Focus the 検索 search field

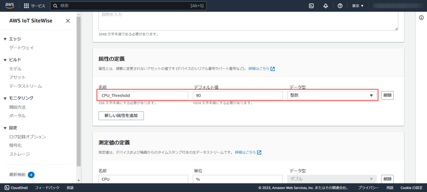click(128, 6)
